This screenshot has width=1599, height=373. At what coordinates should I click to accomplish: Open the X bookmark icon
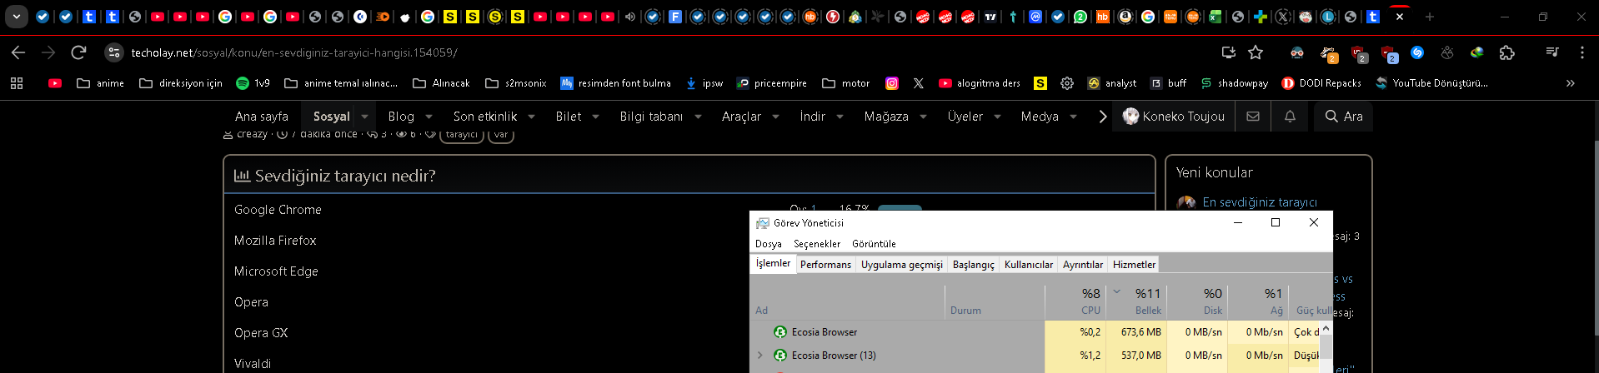(919, 83)
